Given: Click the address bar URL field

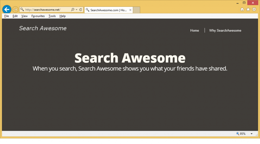Looking at the screenshot, I should tap(46, 10).
